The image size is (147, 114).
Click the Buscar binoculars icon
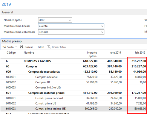(22, 47)
